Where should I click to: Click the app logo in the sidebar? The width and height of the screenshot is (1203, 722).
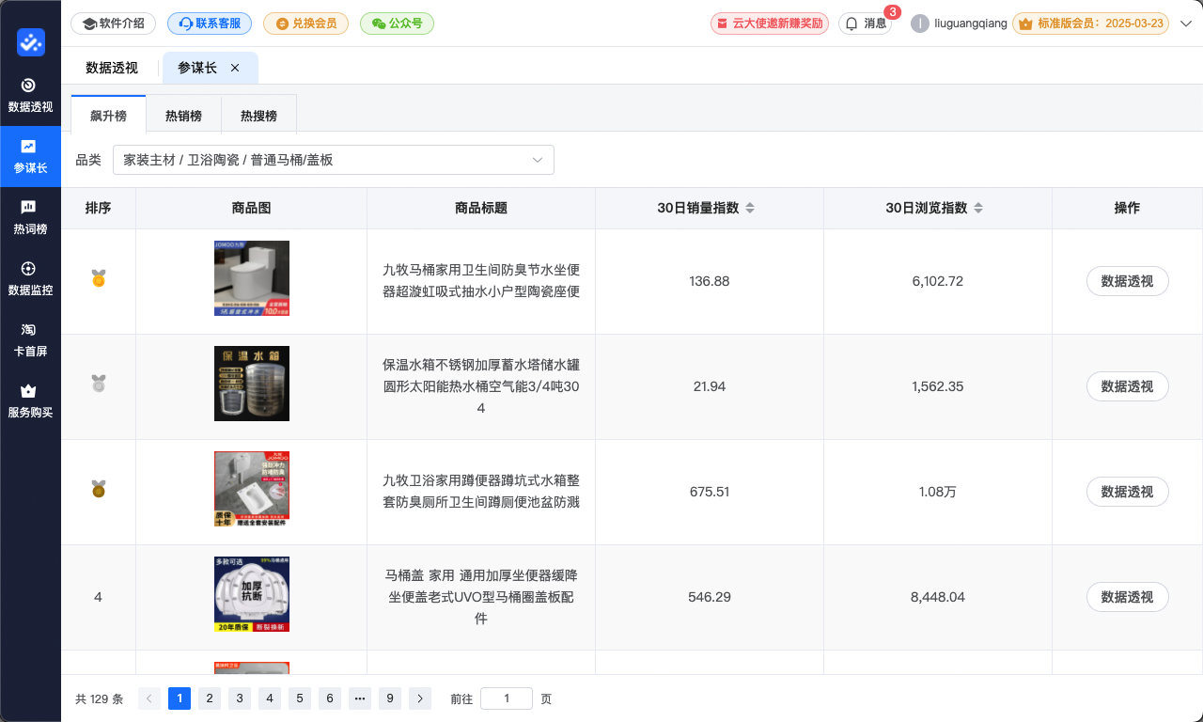pos(31,42)
